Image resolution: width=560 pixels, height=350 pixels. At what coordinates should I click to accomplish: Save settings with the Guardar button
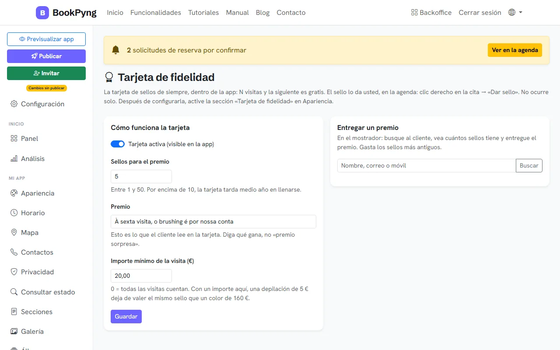126,316
